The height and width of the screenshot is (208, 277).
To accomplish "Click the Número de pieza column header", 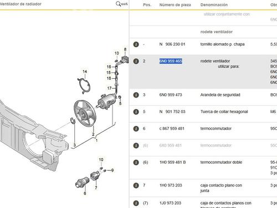I will [x=175, y=5].
